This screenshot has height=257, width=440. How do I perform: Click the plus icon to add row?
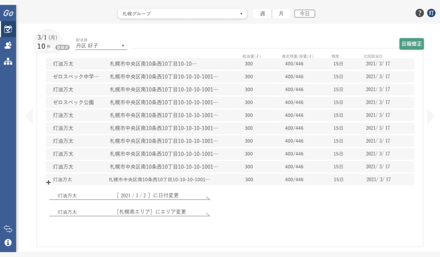tap(48, 183)
